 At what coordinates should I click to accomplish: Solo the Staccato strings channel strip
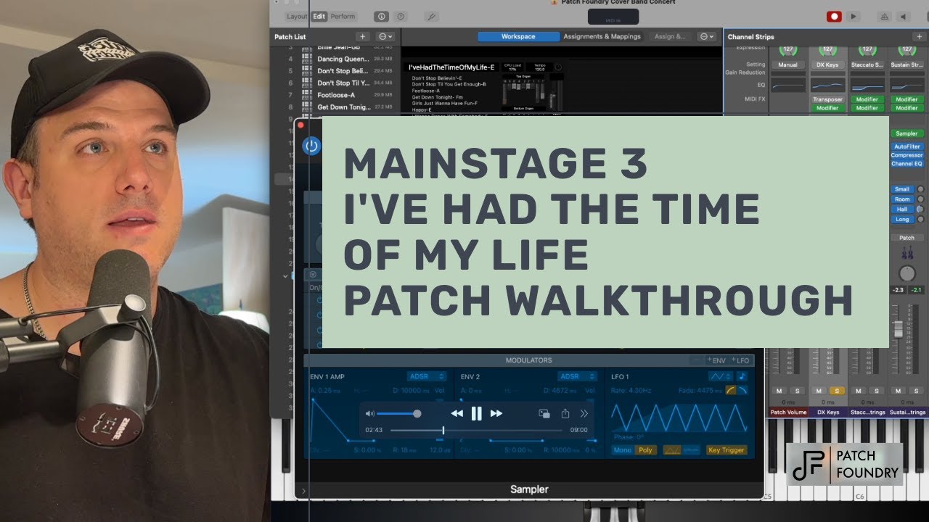click(x=876, y=391)
